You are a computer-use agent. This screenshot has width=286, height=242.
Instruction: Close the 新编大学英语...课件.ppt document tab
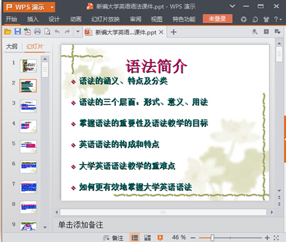coord(162,32)
